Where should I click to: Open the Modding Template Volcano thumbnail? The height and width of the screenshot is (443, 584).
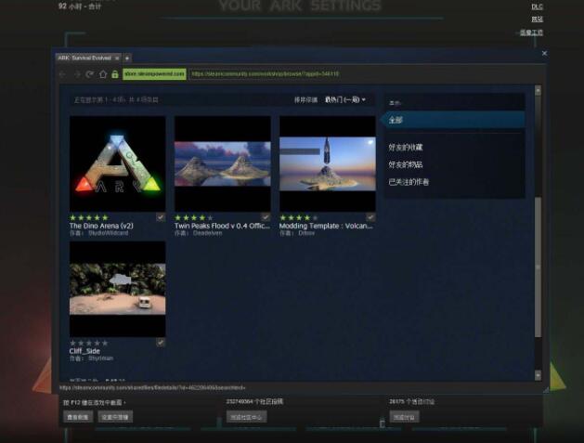(x=327, y=163)
